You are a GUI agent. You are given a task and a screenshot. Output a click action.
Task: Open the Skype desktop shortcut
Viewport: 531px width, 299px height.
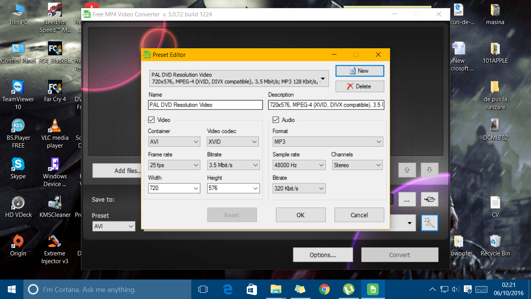(x=18, y=168)
